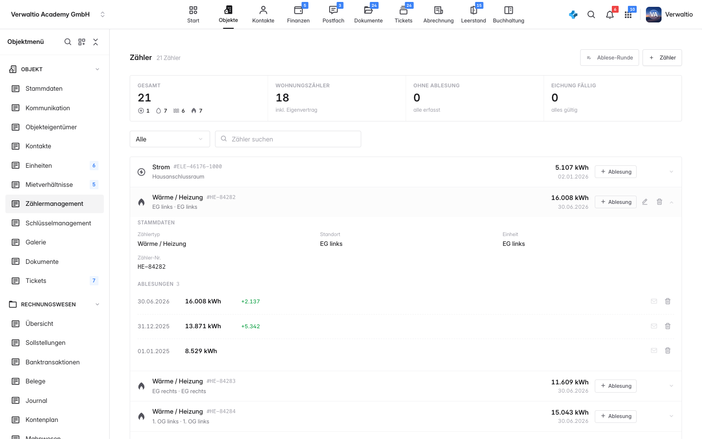This screenshot has width=702, height=439.
Task: Open the Start navigation item
Action: click(x=193, y=15)
